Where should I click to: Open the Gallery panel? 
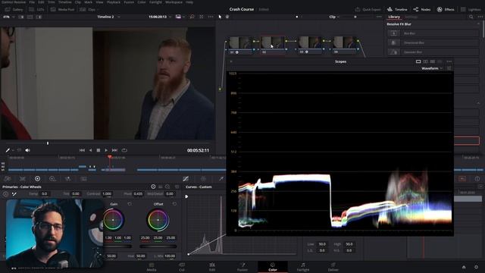coord(14,10)
